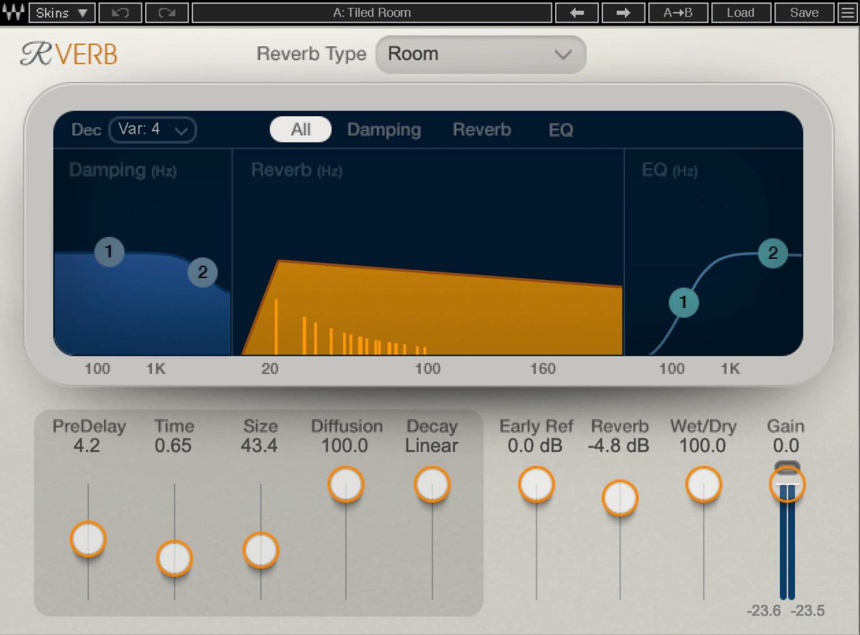Switch to the Damping view tab
This screenshot has width=860, height=635.
tap(384, 129)
